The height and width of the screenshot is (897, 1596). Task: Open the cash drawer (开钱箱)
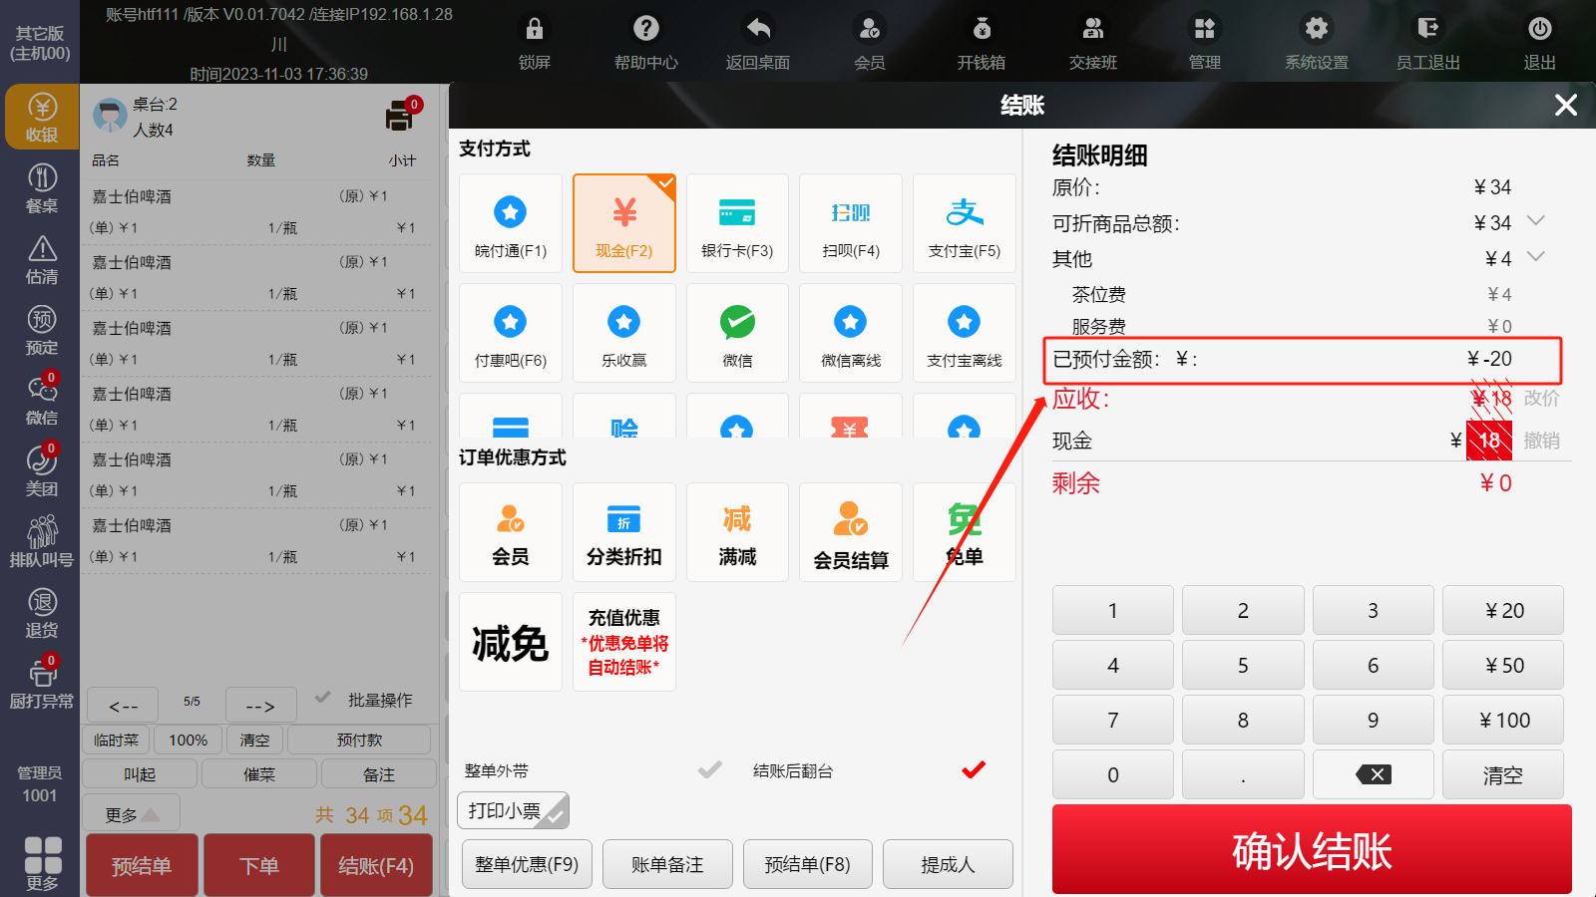[981, 41]
